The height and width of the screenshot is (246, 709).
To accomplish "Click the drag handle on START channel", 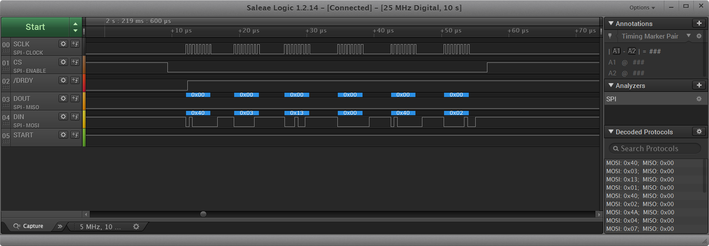I will pyautogui.click(x=6, y=142).
